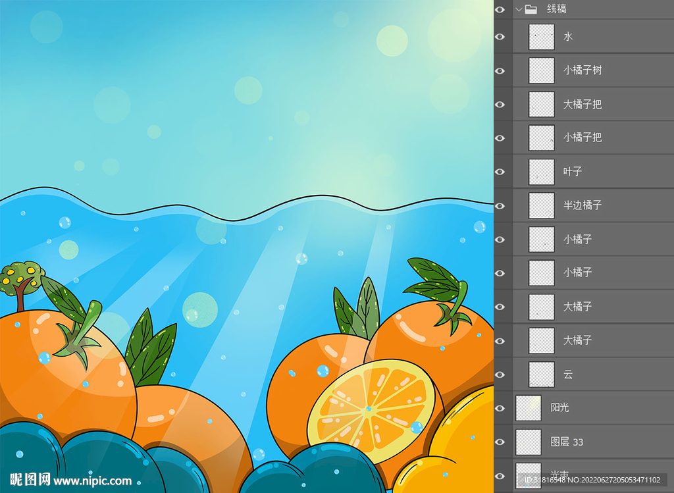Select the layer named 半边橘子
Screen dimensions: 674x493
(x=583, y=205)
